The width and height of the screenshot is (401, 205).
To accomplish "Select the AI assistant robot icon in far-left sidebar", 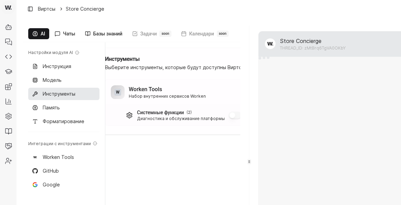I will point(8,27).
